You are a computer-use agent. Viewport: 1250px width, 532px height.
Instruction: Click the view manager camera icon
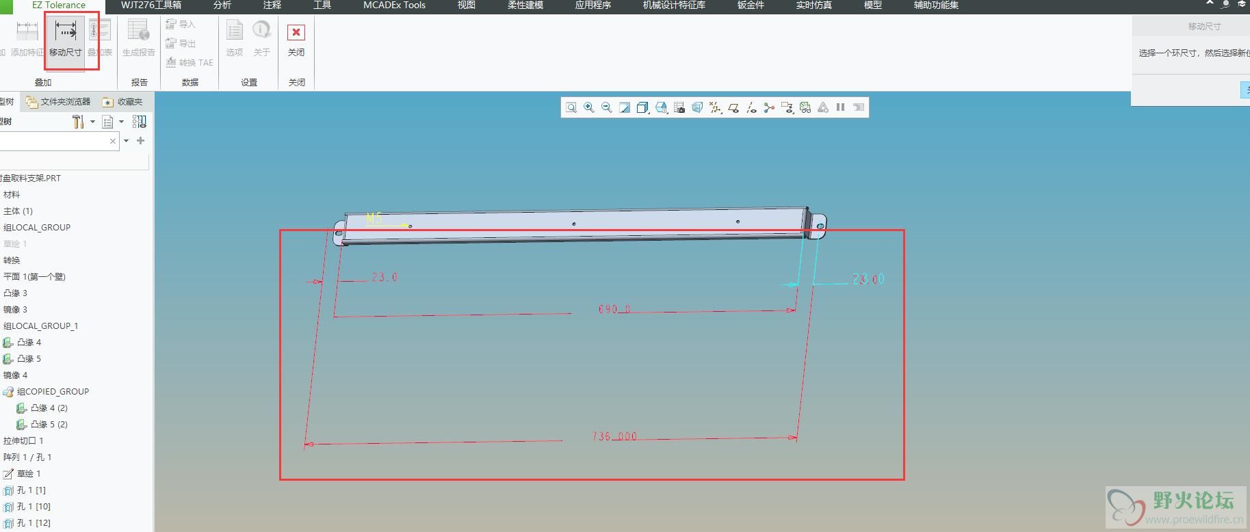point(679,107)
